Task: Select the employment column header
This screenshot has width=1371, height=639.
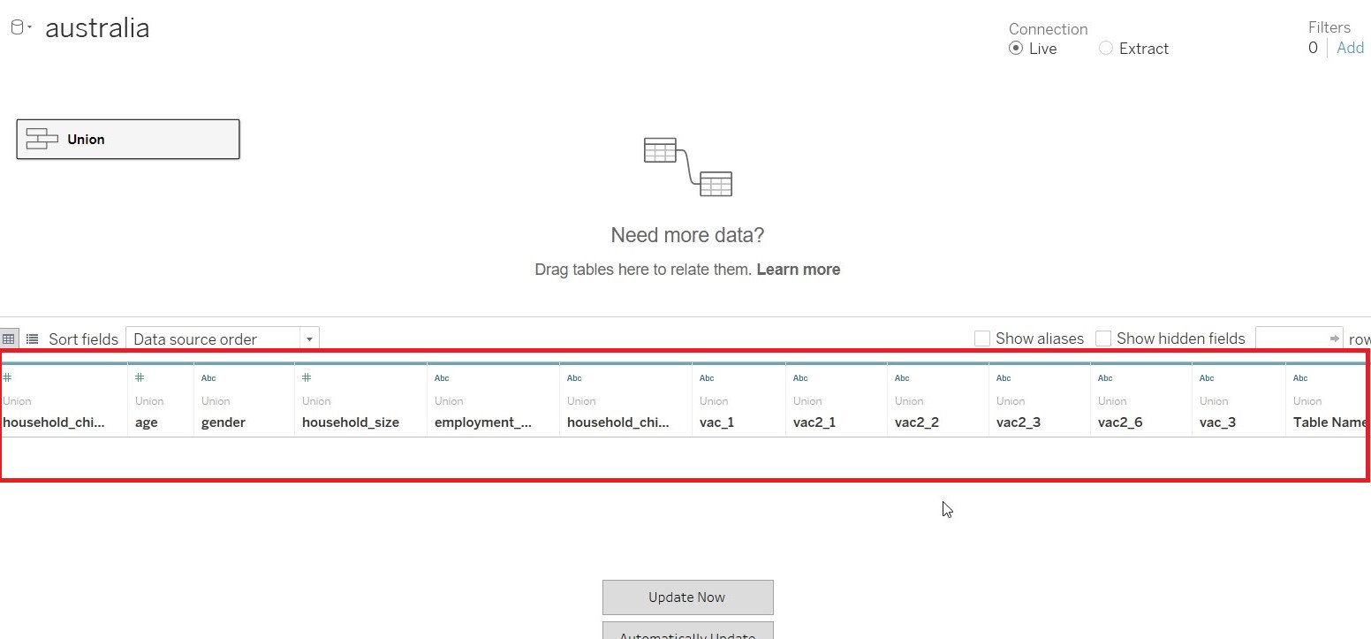Action: (483, 422)
